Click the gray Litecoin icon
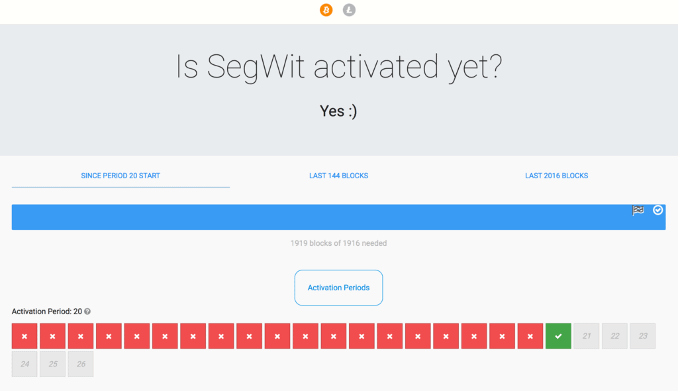Image resolution: width=678 pixels, height=391 pixels. click(x=349, y=10)
